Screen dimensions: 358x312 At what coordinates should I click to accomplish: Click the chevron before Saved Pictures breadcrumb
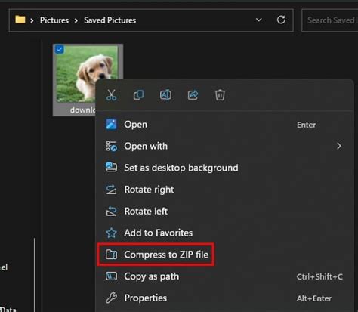[x=76, y=20]
